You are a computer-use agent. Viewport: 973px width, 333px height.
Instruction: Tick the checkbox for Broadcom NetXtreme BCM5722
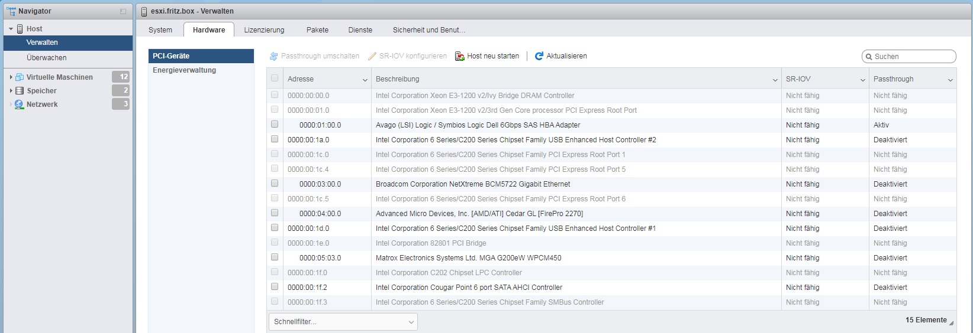click(x=275, y=184)
